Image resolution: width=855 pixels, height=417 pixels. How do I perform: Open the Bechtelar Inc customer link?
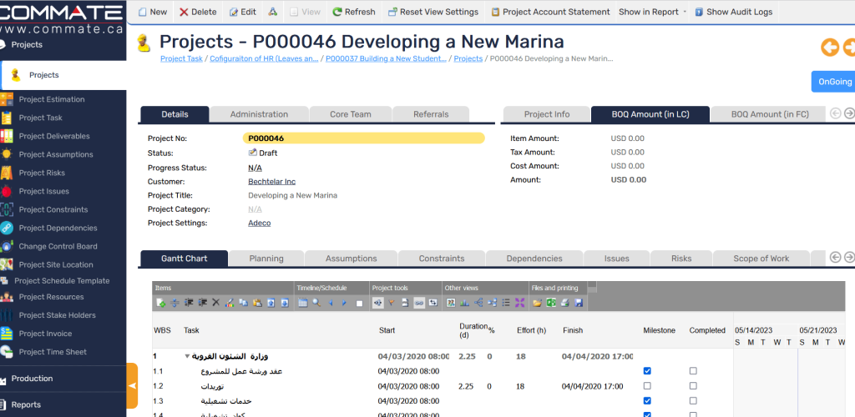[x=271, y=181]
